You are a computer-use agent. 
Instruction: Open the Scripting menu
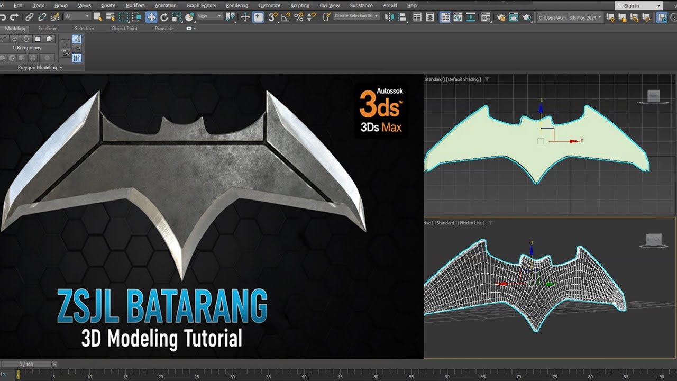tap(300, 6)
